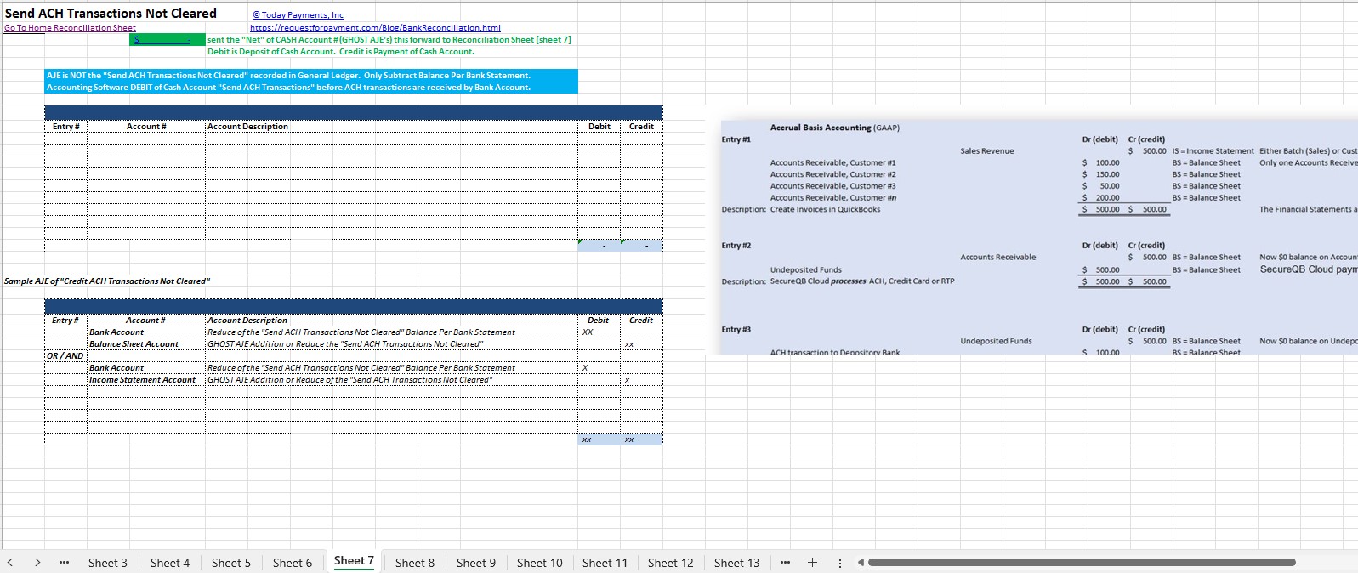Select Entry # header in sample table
Image resolution: width=1358 pixels, height=573 pixels.
click(x=65, y=321)
